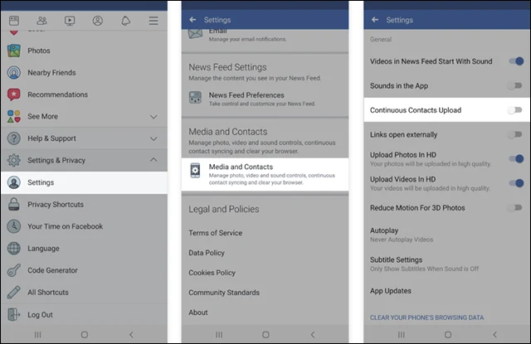Go back from right Settings screen

(375, 20)
